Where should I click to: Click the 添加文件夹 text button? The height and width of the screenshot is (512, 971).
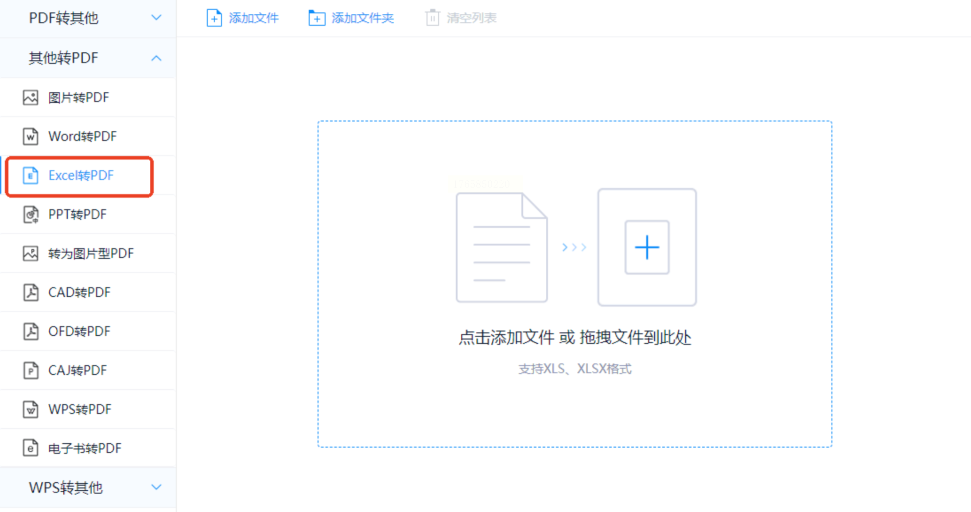click(x=362, y=18)
